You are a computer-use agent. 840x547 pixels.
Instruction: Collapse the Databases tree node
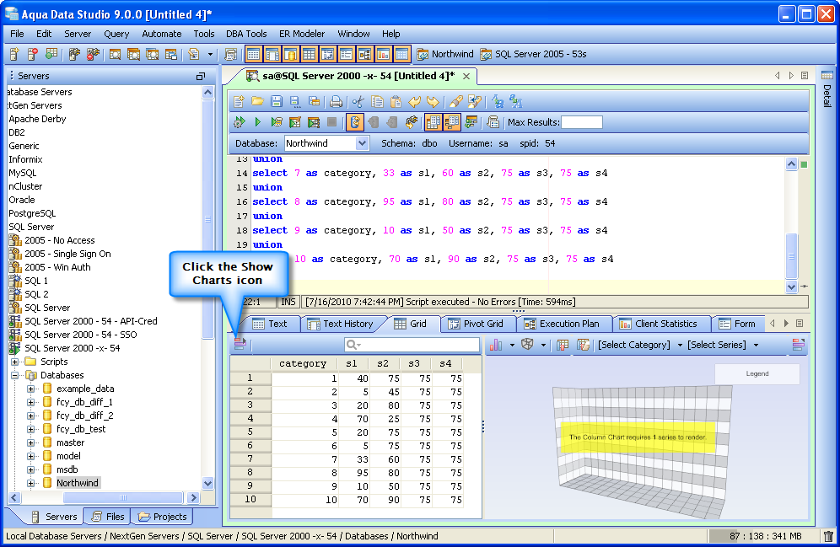click(15, 375)
